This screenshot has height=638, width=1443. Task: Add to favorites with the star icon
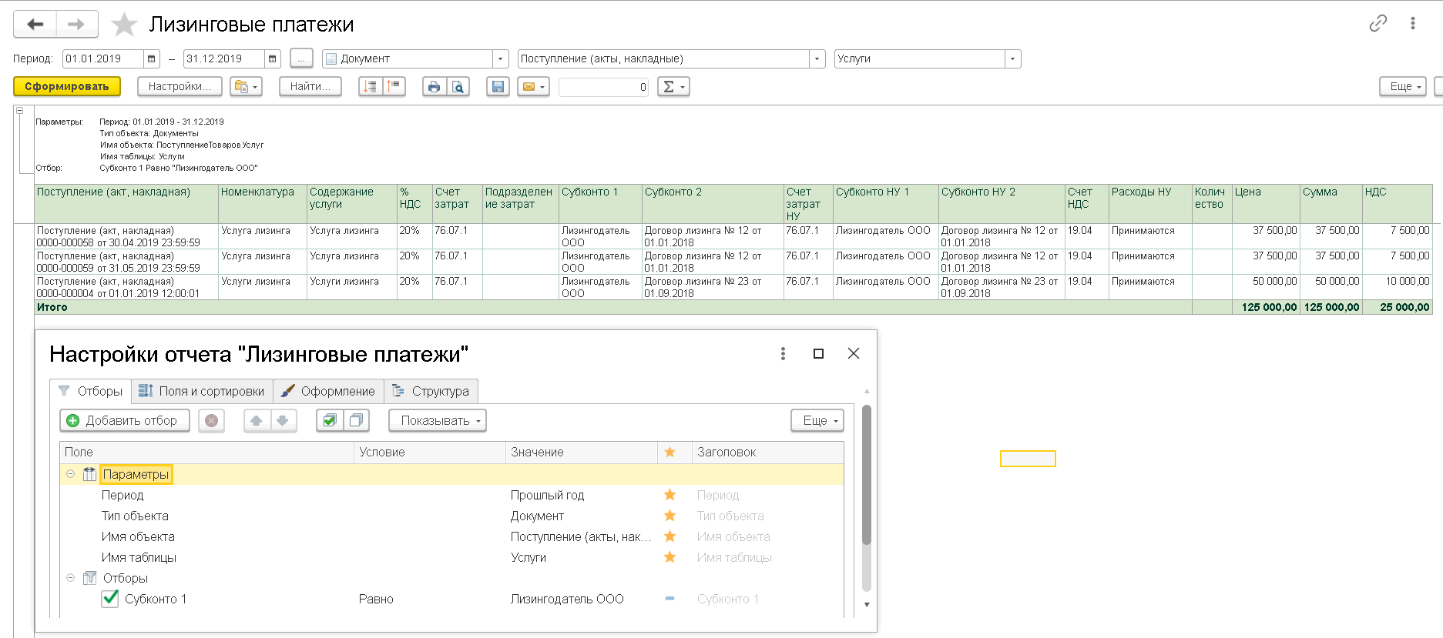[x=124, y=25]
